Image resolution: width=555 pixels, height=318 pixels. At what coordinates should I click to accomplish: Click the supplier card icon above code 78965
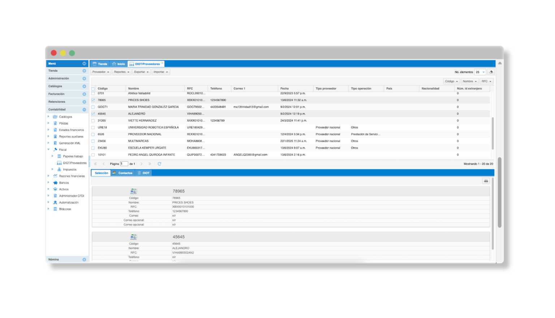click(134, 191)
